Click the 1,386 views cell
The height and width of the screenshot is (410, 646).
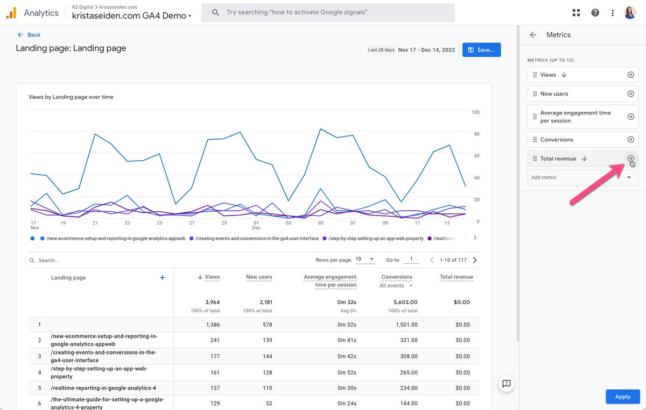213,325
